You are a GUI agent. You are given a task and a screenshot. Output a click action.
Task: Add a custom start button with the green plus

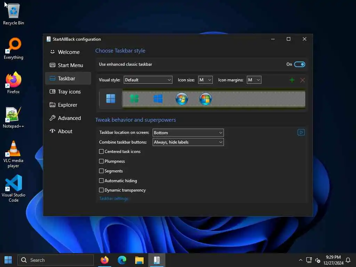tap(292, 80)
